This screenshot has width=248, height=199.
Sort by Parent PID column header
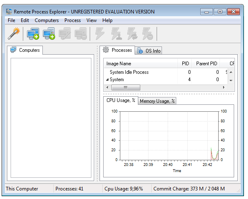(x=206, y=64)
